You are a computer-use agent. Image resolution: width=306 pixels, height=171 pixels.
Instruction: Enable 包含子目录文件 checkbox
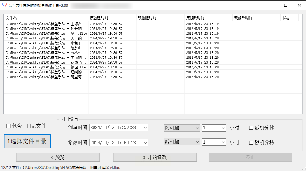click(8, 126)
